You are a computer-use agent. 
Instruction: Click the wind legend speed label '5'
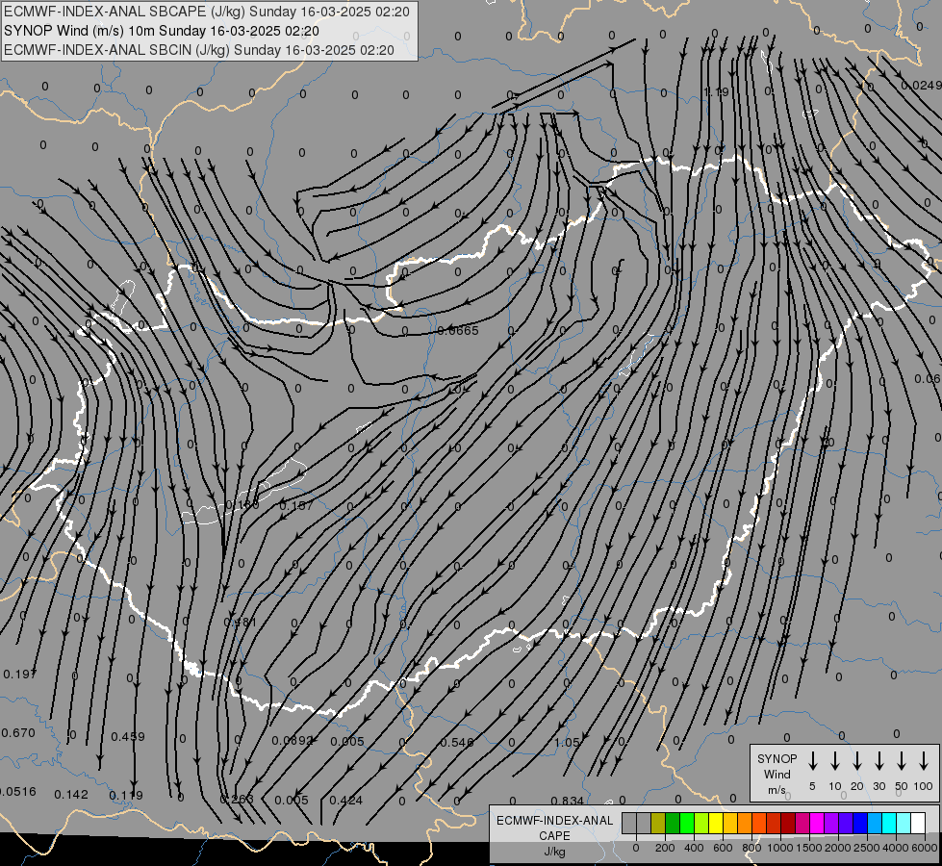(x=812, y=786)
